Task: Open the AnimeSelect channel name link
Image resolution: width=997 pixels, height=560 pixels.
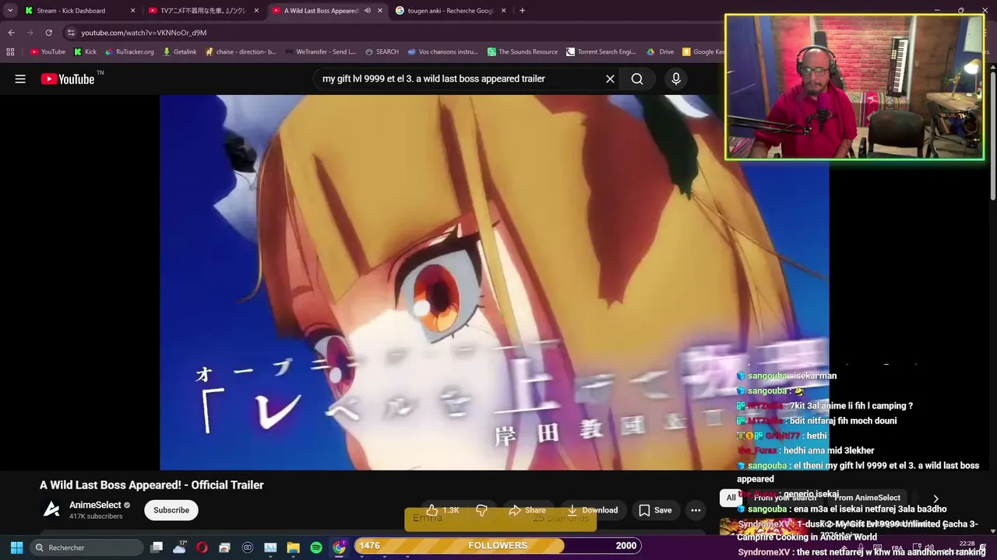Action: point(95,505)
